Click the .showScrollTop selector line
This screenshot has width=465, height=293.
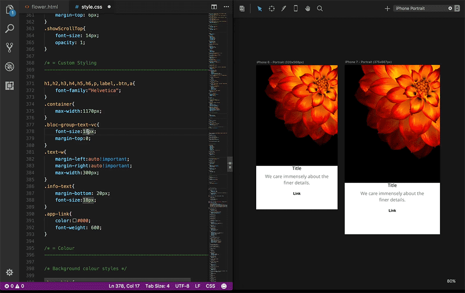[65, 29]
